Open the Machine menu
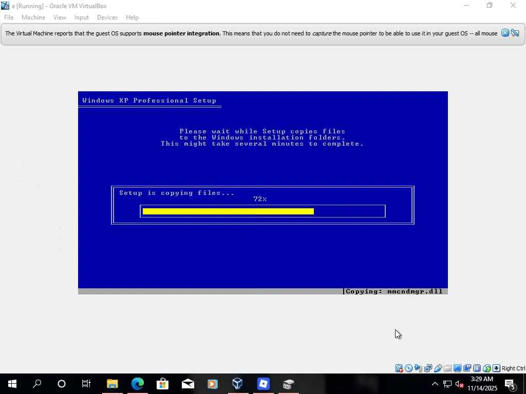This screenshot has width=526, height=394. [33, 17]
